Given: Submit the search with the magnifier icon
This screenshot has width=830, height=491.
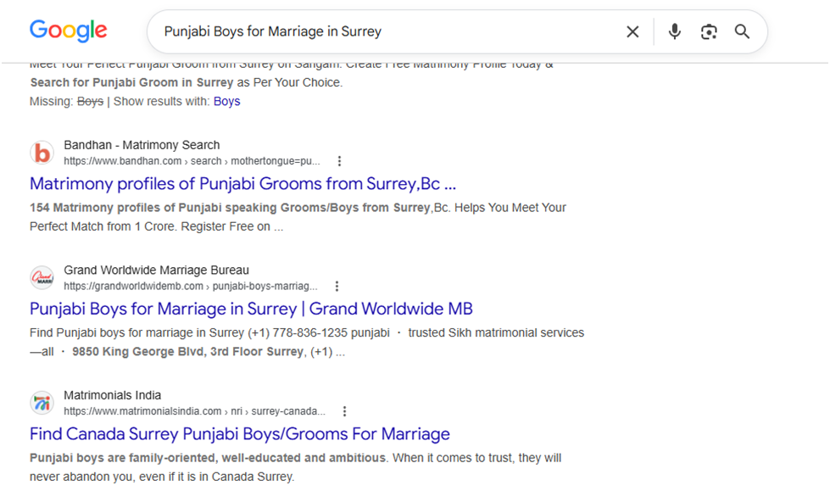Looking at the screenshot, I should [742, 31].
